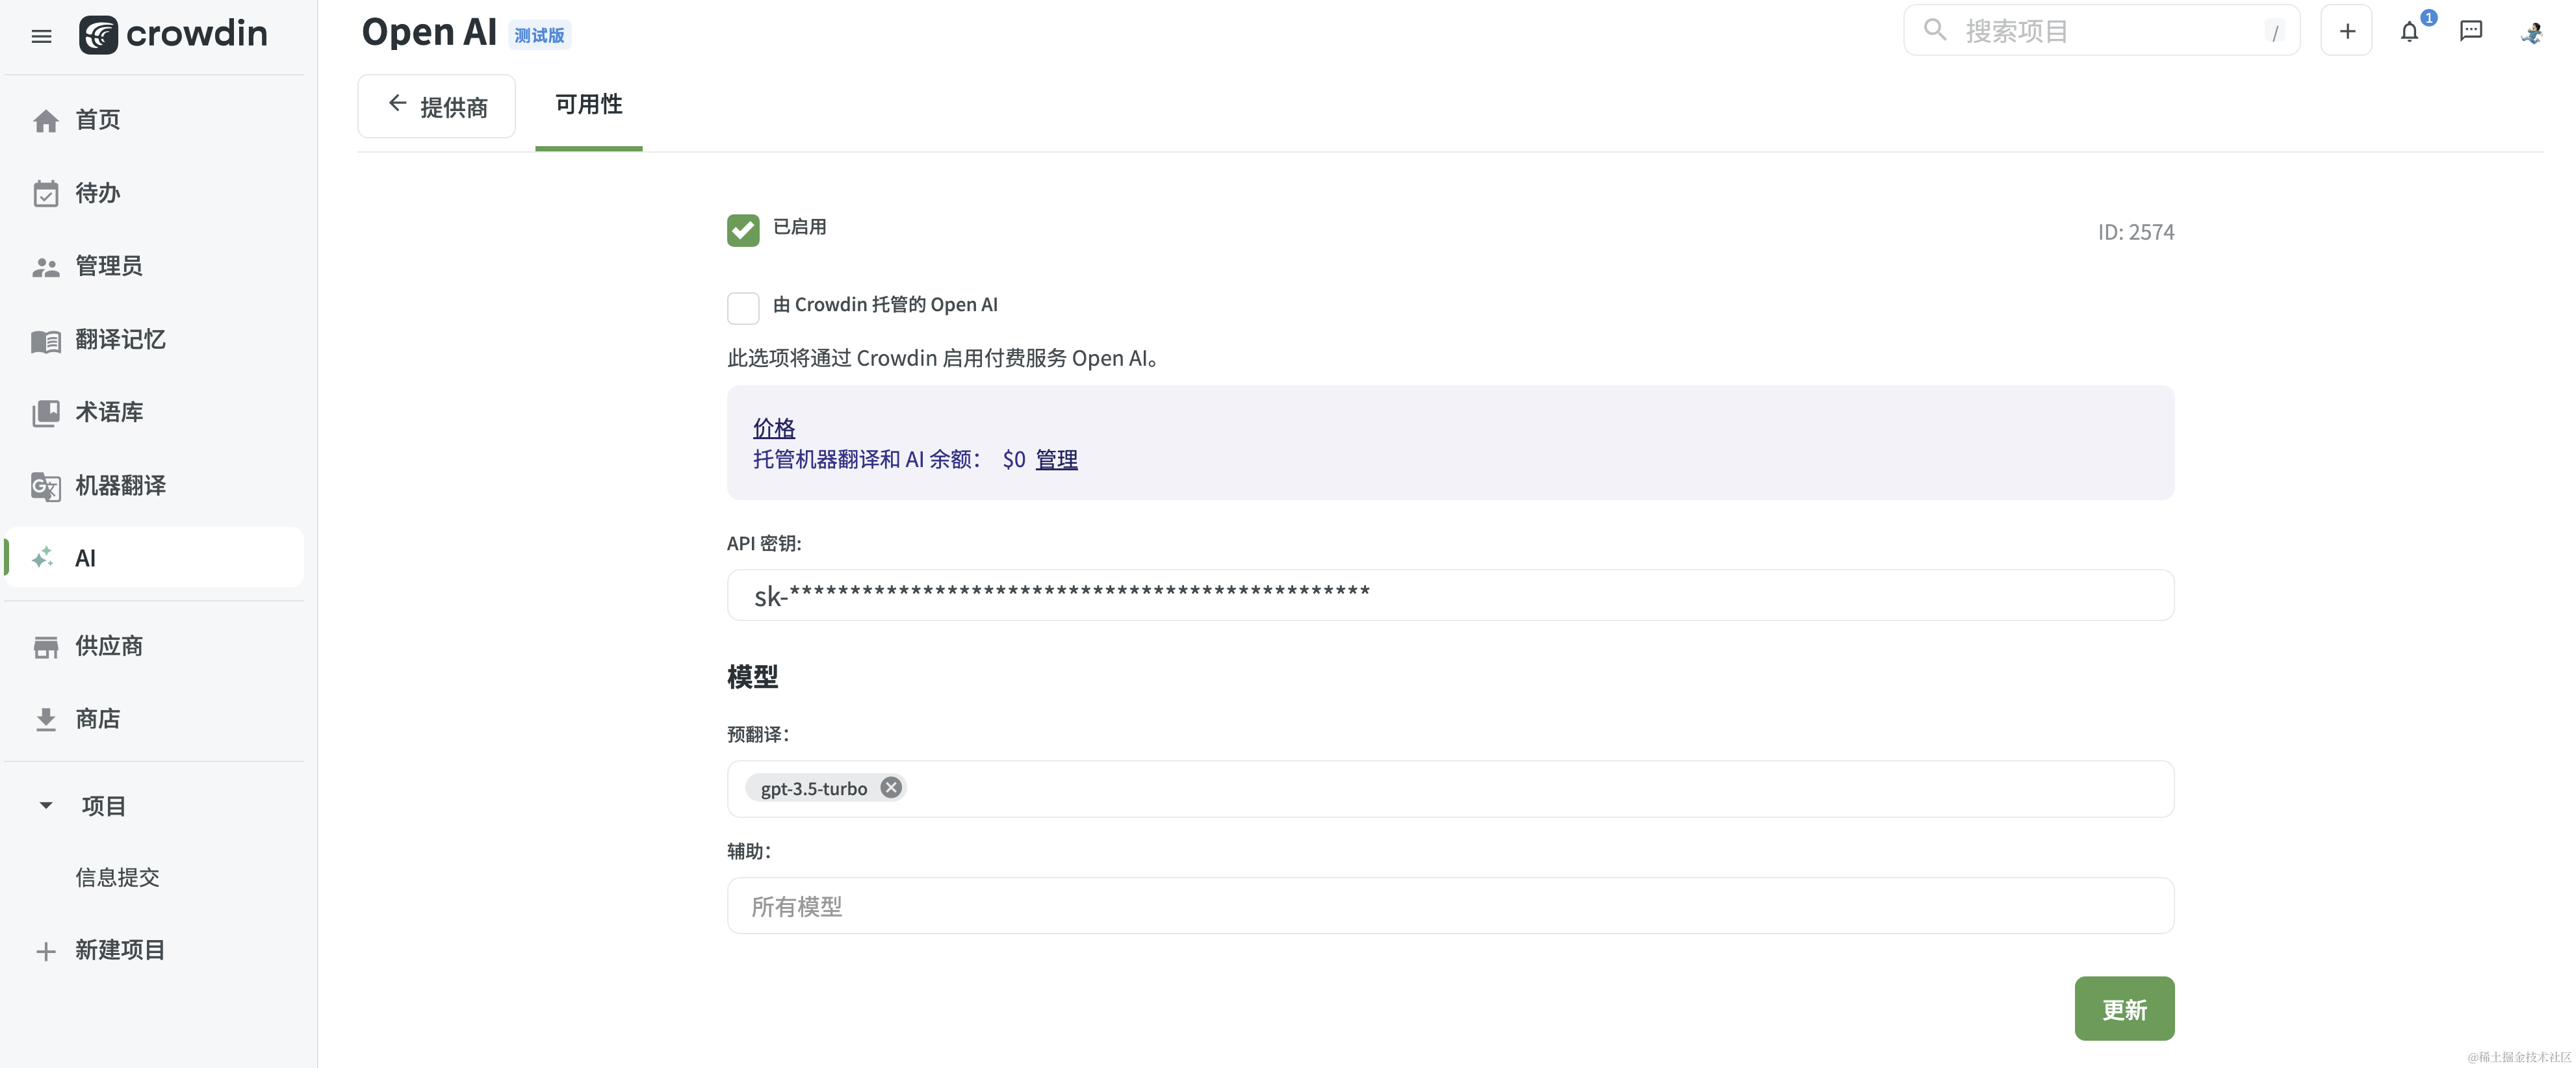Remove the gpt-3.5-turbo model tag
Screen dimensions: 2576x1068
click(891, 788)
